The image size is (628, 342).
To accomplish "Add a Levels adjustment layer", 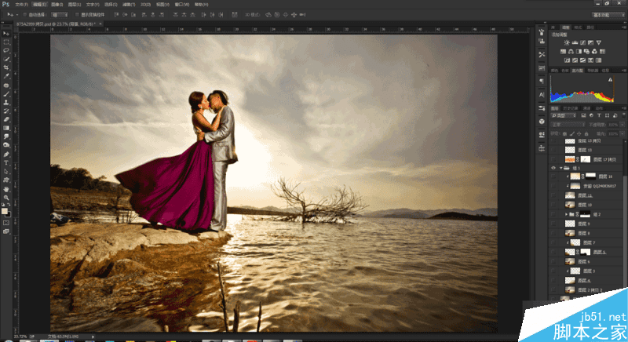I will click(x=575, y=43).
